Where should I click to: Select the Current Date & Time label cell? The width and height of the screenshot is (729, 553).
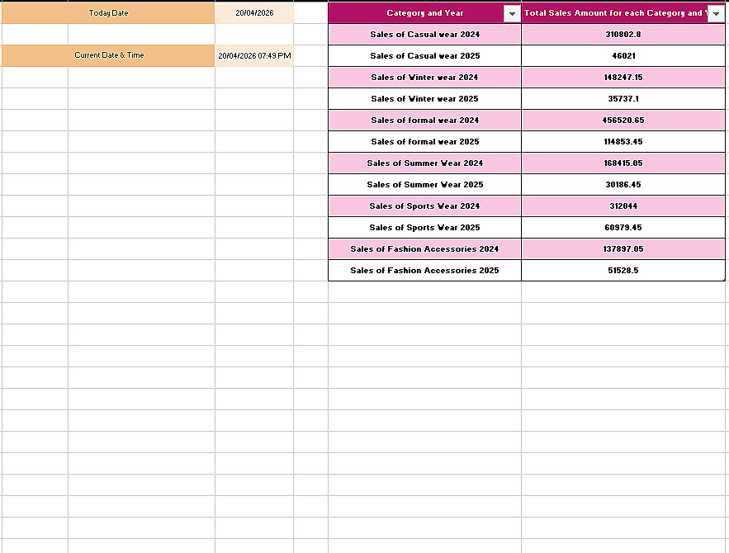point(108,55)
